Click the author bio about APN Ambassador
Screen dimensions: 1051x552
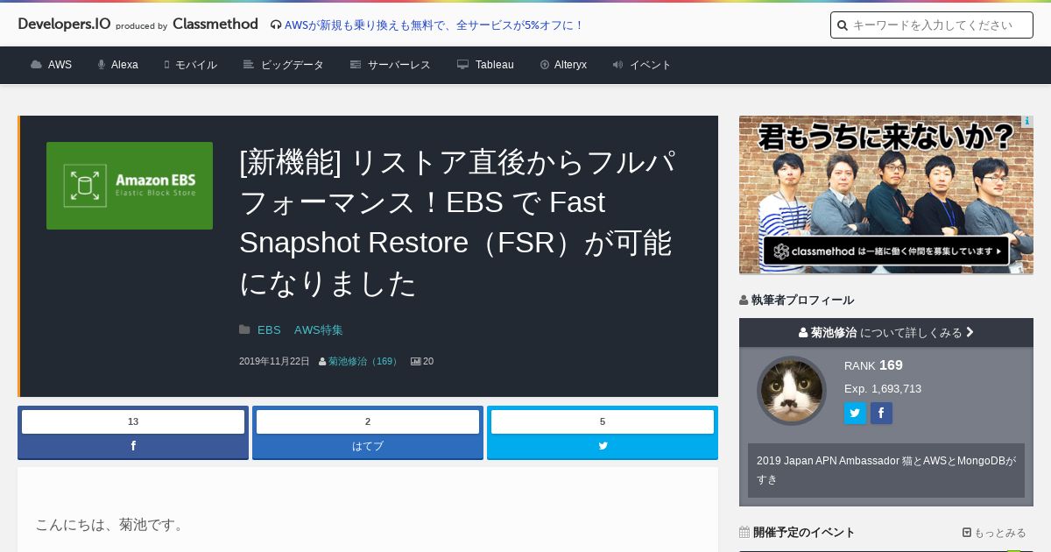[886, 471]
